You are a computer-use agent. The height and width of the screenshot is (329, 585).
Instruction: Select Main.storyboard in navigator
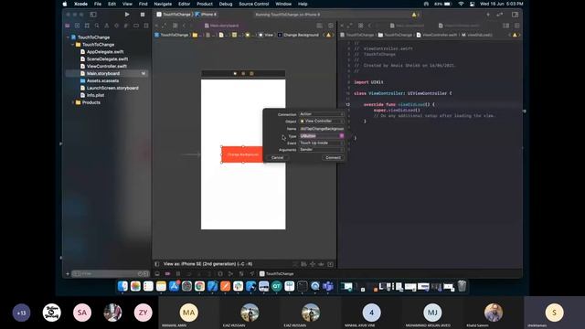(106, 73)
